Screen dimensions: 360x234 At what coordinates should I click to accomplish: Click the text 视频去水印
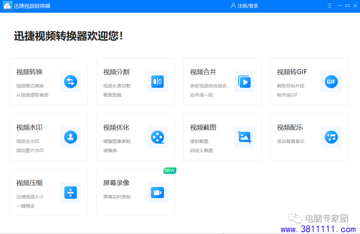(x=28, y=141)
